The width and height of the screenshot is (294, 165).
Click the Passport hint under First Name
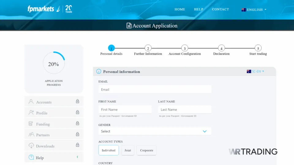click(118, 116)
